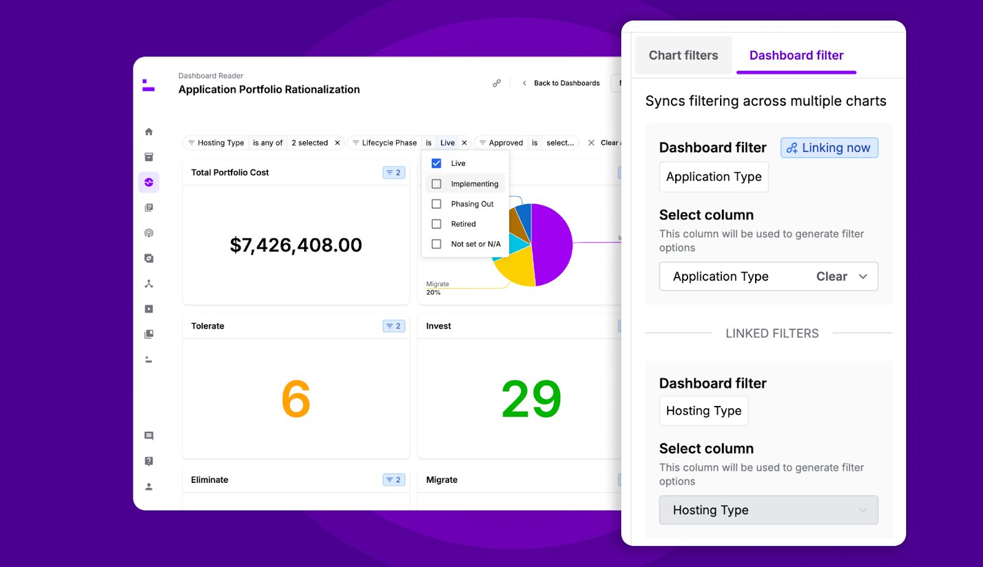Screen dimensions: 983x567
Task: Click the video play icon in the sidebar
Action: point(148,308)
